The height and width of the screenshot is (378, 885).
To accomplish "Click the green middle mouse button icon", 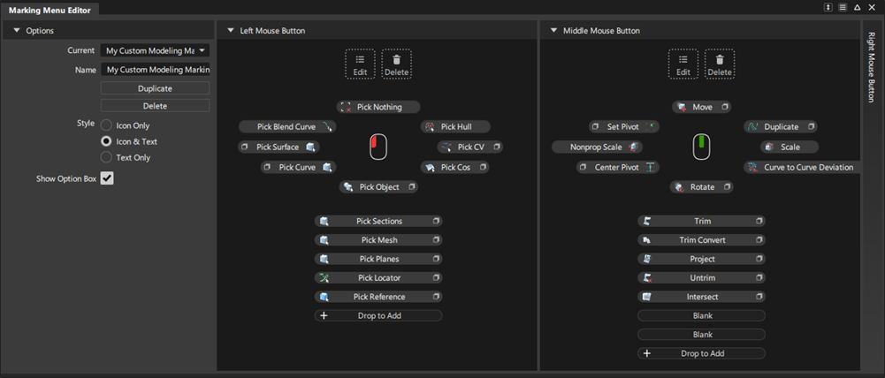I will (701, 147).
